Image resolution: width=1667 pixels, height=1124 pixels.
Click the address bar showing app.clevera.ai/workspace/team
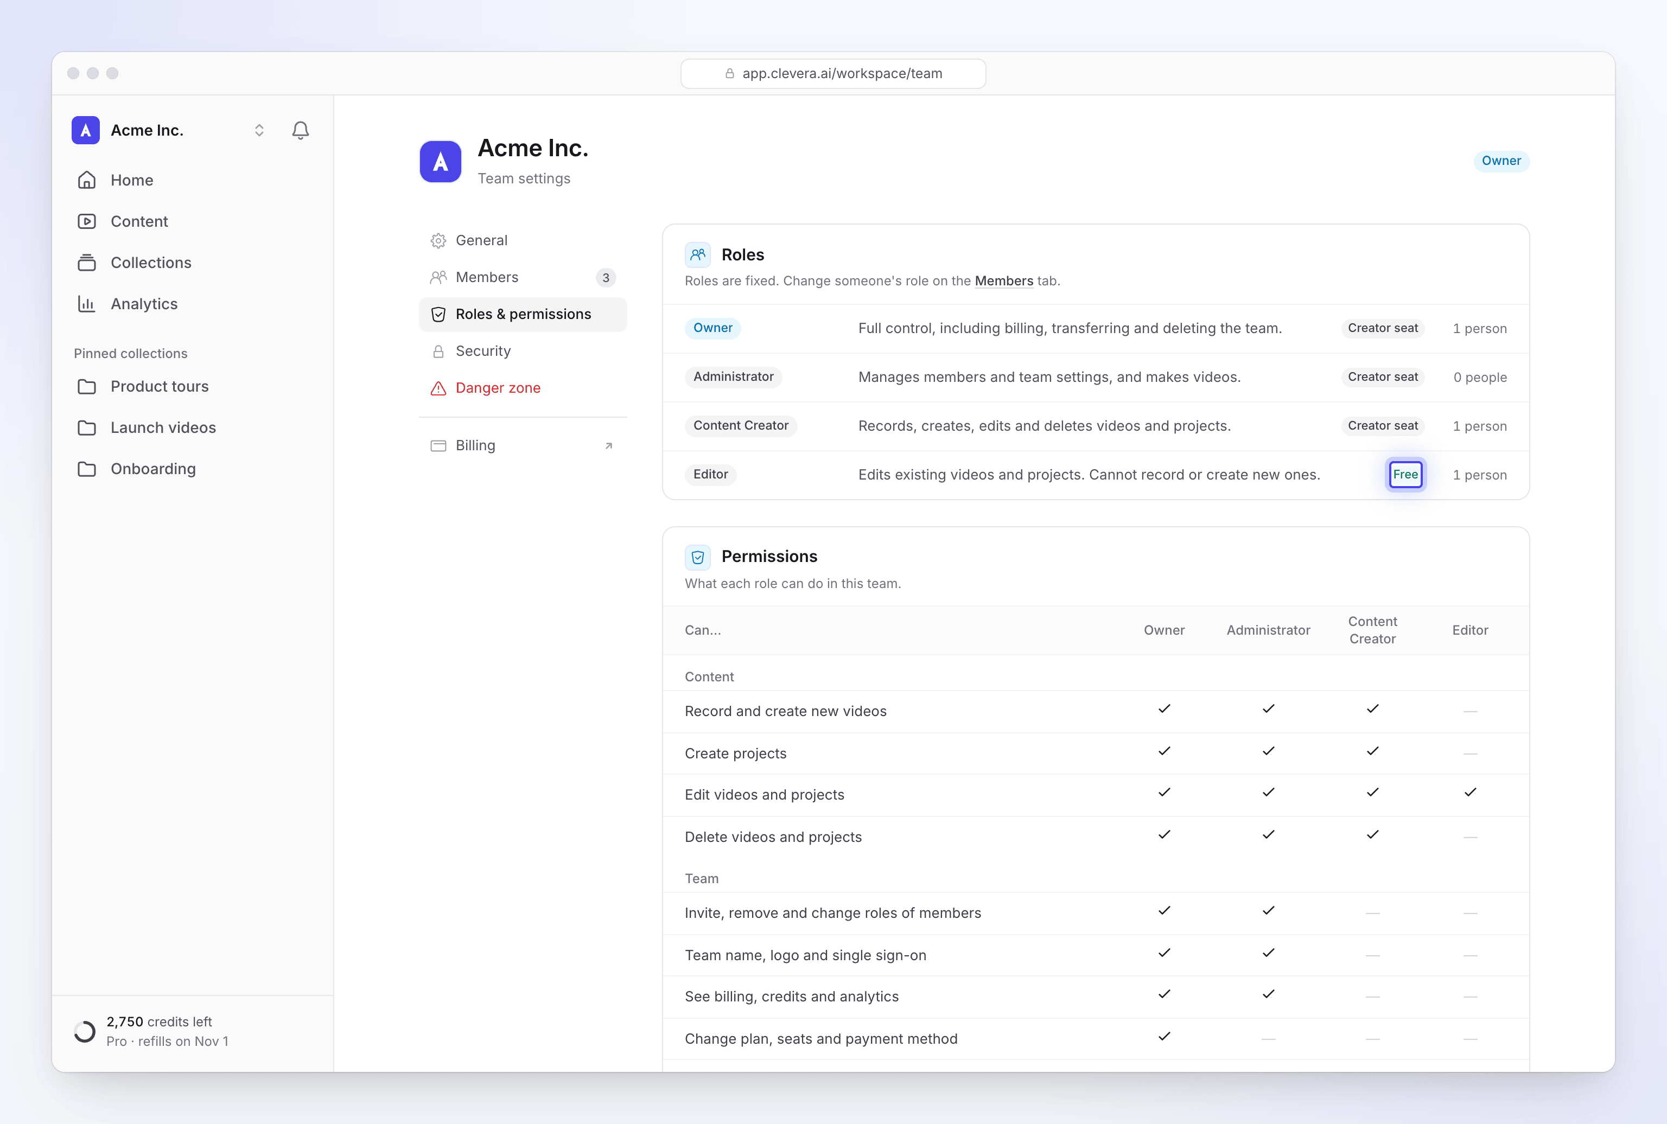833,73
